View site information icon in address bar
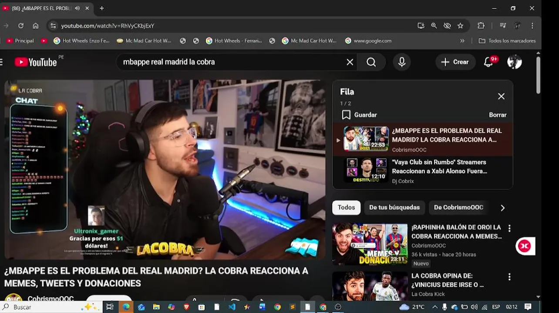Screen dimensions: 559x313 (x=53, y=26)
